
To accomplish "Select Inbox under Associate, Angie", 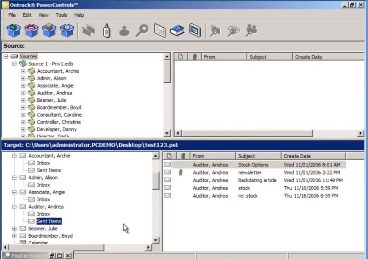I will pyautogui.click(x=43, y=199).
